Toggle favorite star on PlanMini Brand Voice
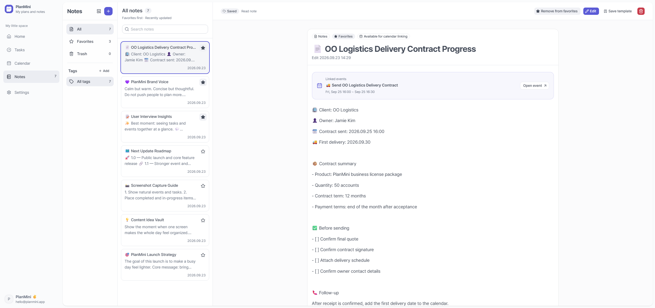655x308 pixels. [x=203, y=82]
